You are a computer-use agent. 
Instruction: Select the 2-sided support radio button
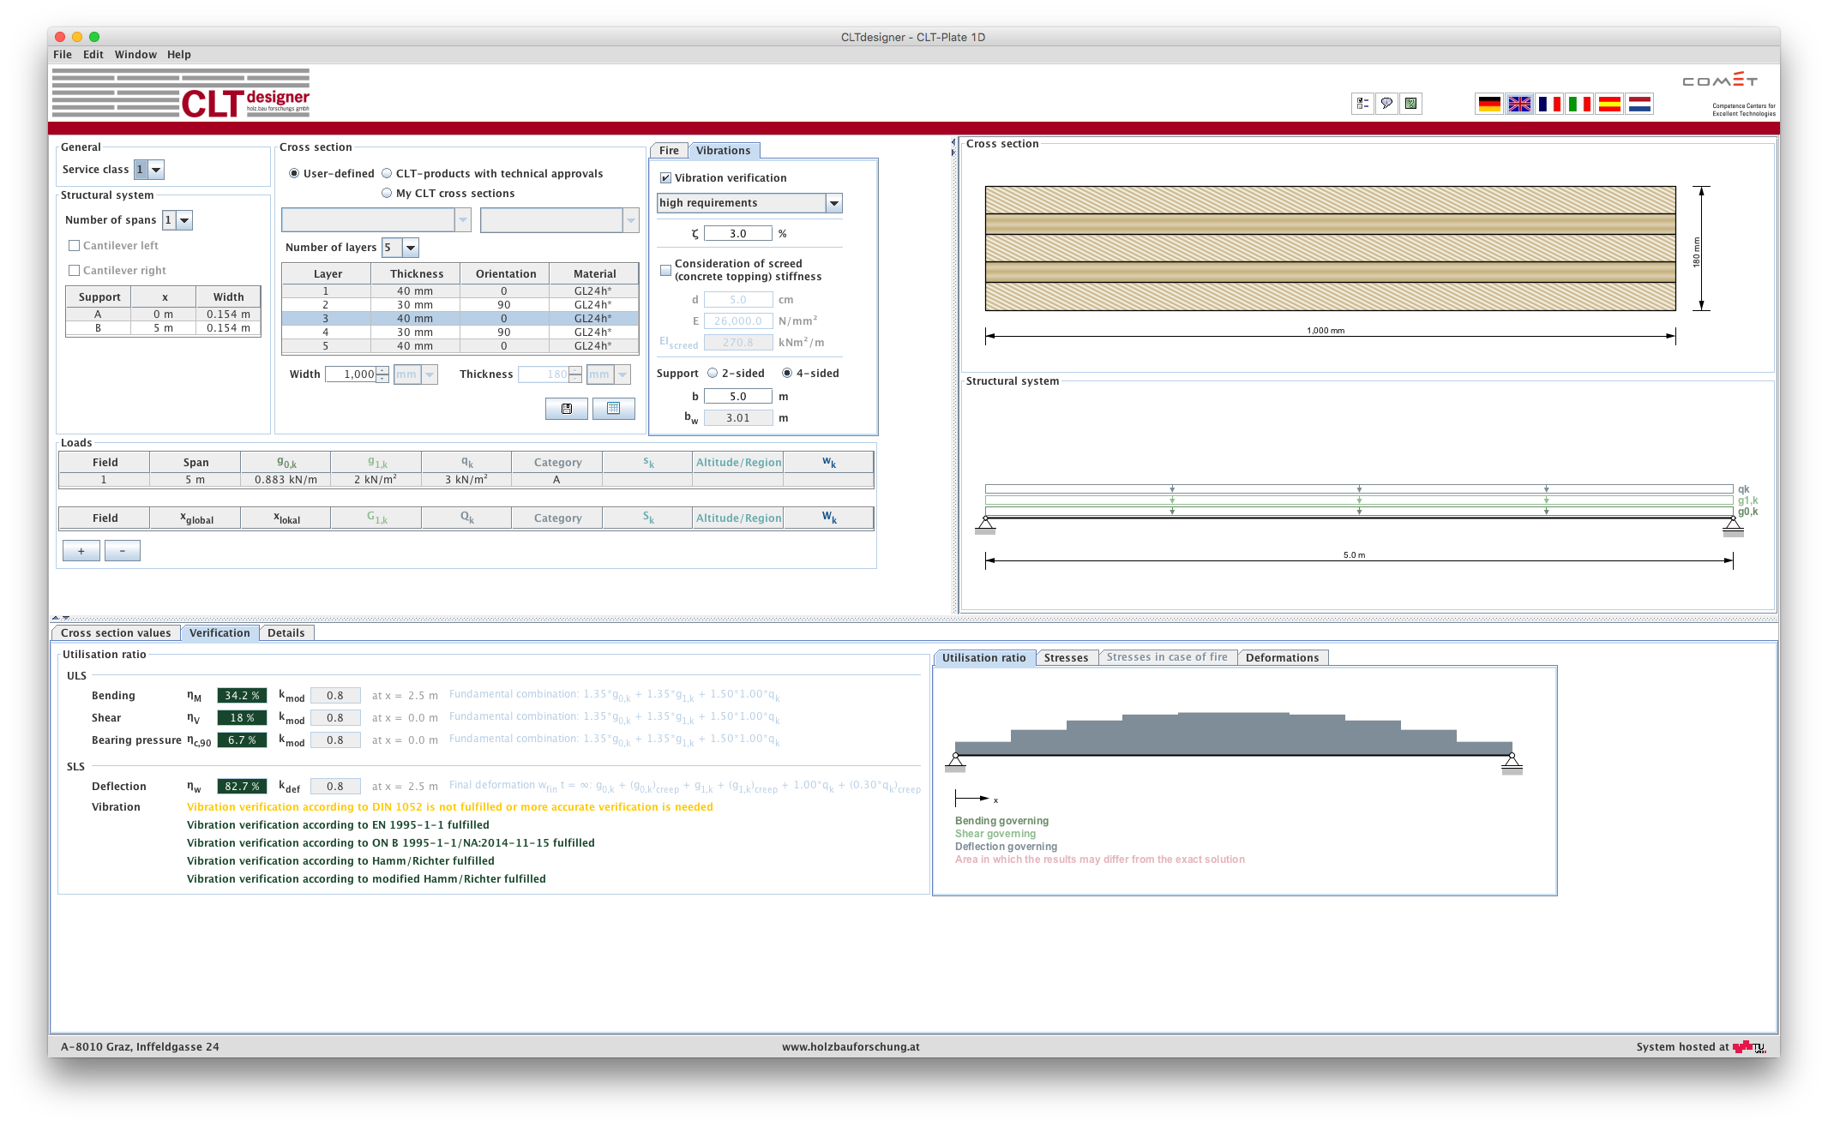[x=713, y=374]
